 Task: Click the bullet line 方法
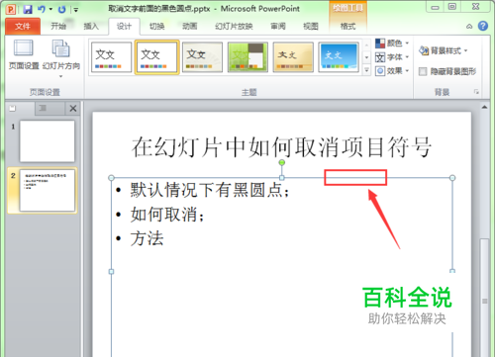(x=147, y=238)
